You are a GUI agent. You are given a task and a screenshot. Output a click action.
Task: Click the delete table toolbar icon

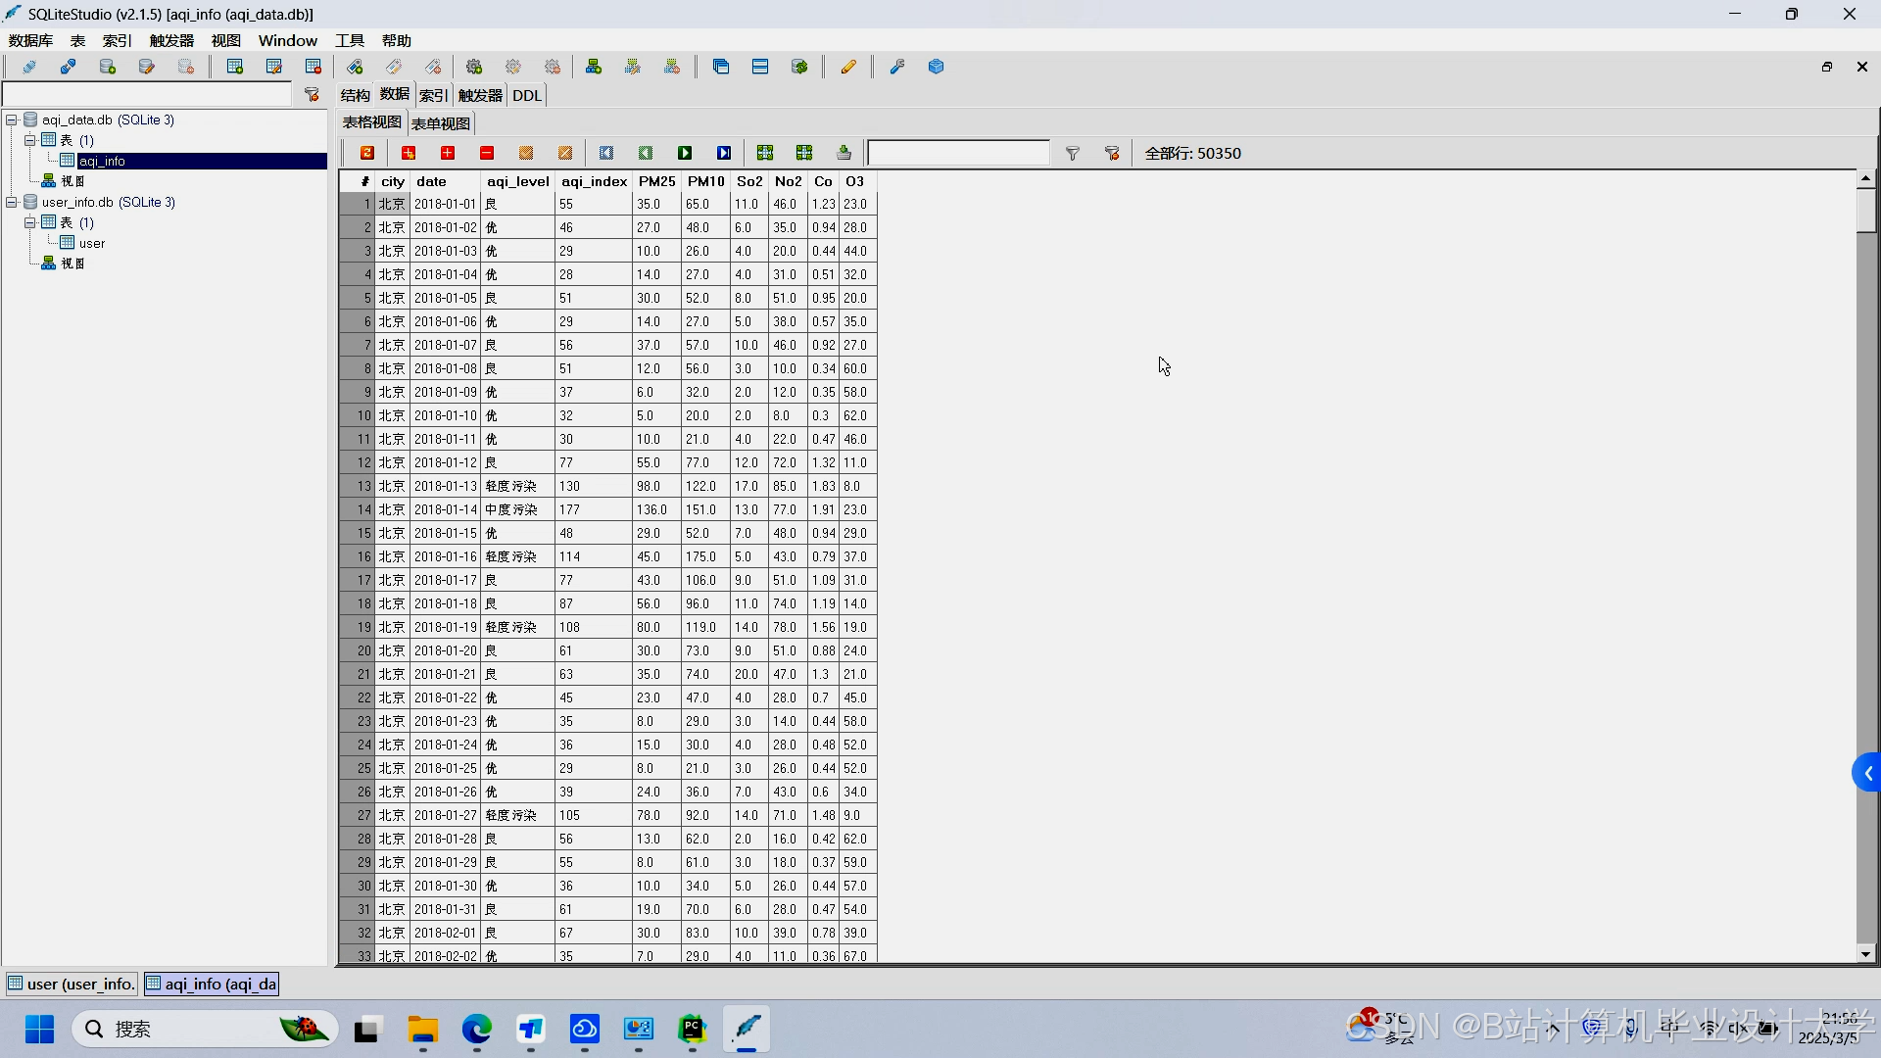(x=313, y=67)
